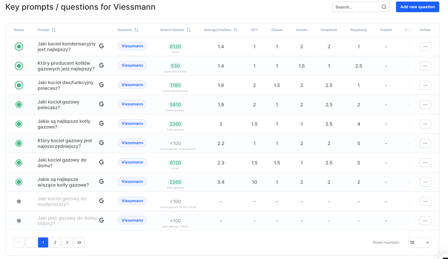Open the search magnifier icon
Image resolution: width=448 pixels, height=259 pixels.
(x=384, y=7)
